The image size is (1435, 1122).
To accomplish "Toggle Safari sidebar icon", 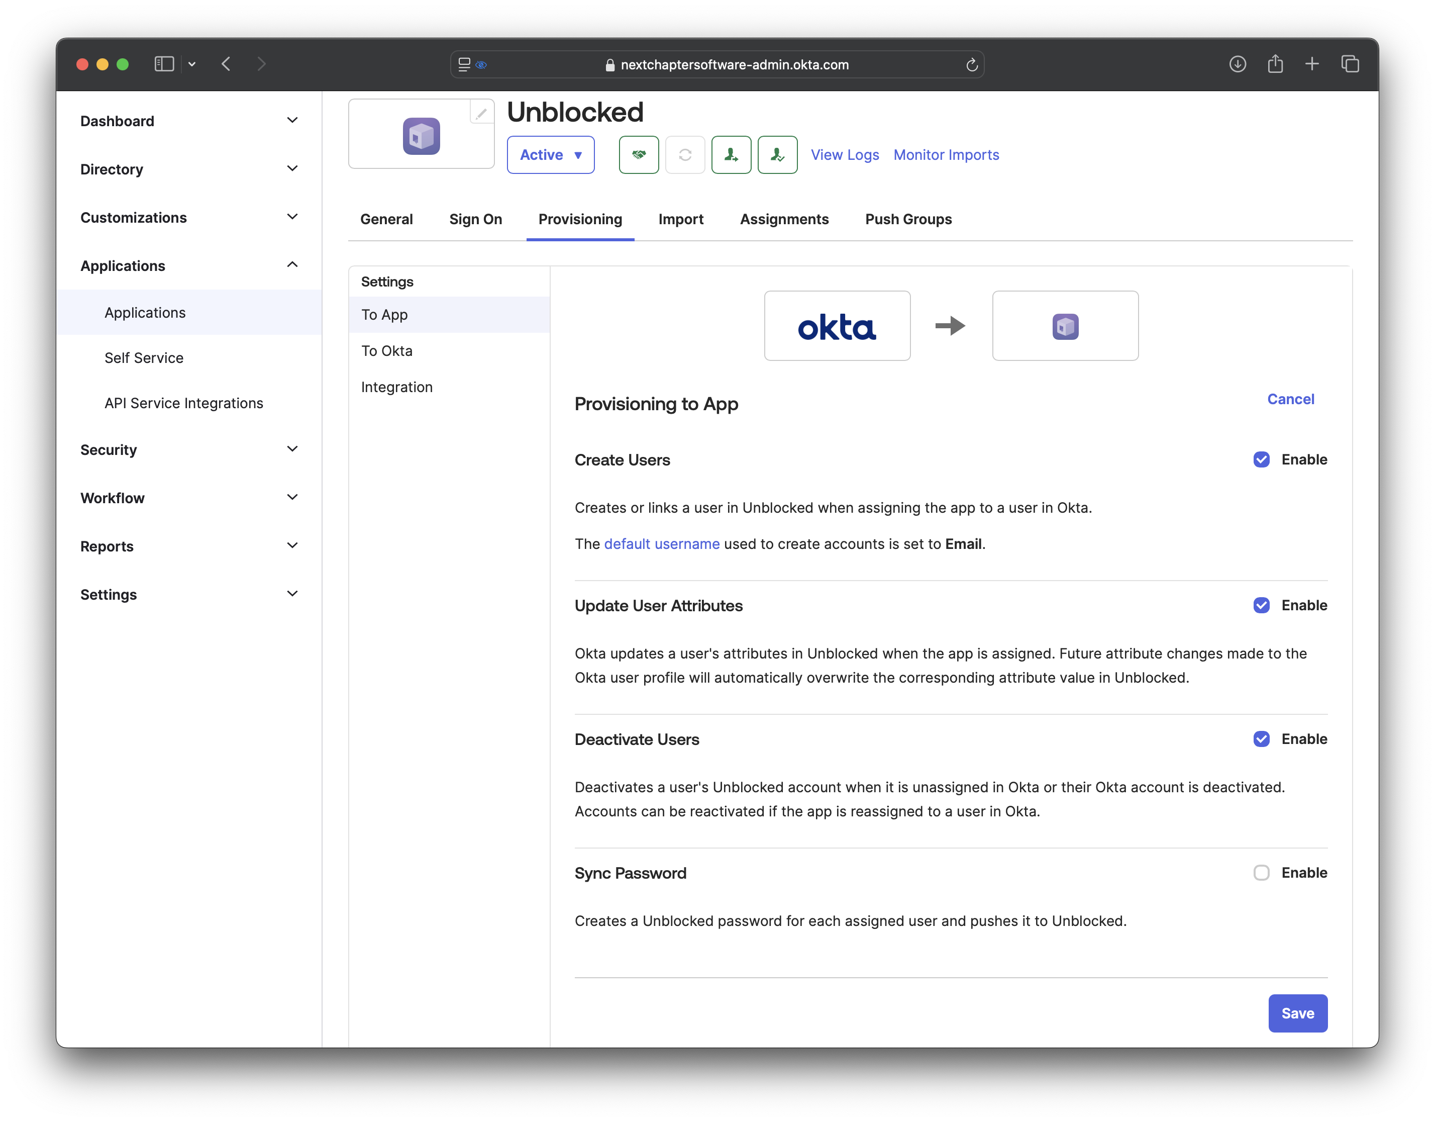I will point(164,64).
